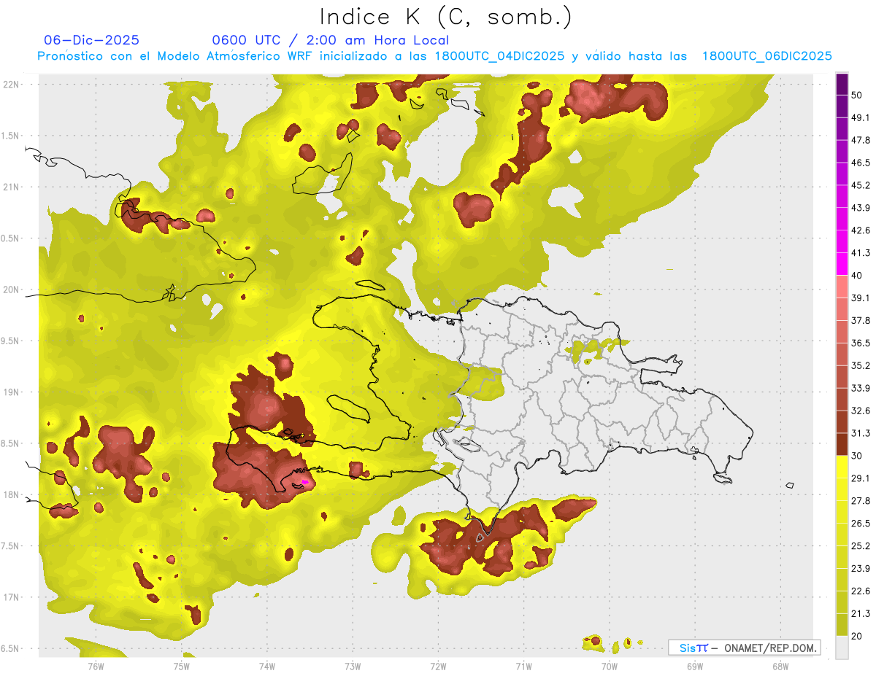Click the color scale value 39.1

click(861, 298)
